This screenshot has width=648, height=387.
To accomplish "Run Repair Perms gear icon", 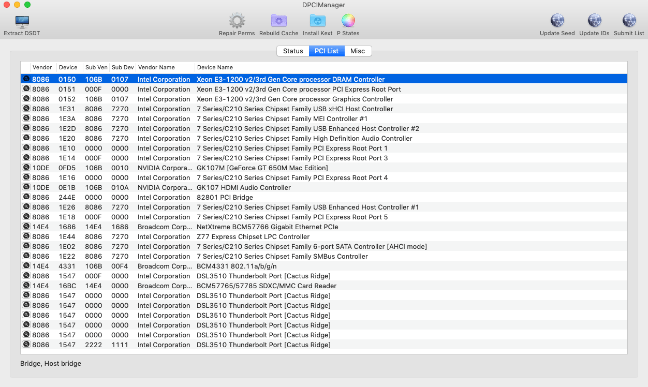I will click(x=237, y=21).
